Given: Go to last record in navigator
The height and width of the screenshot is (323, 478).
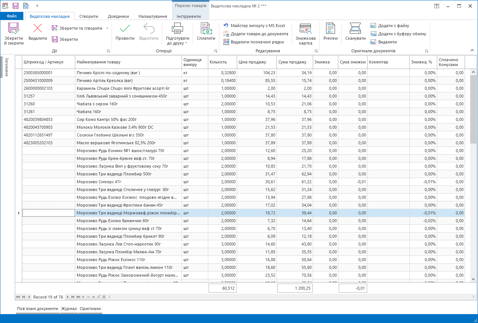Looking at the screenshot, I should pos(78,297).
